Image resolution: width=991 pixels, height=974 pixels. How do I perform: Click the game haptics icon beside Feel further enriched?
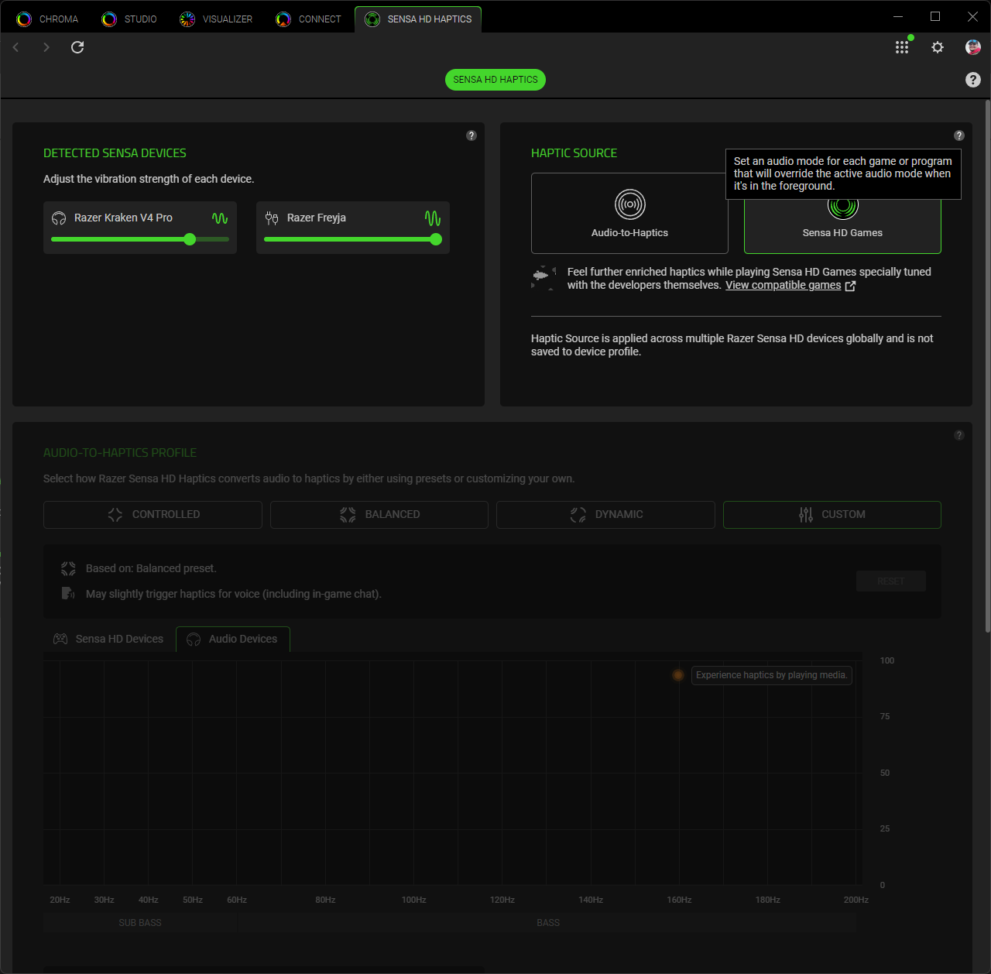click(x=544, y=278)
